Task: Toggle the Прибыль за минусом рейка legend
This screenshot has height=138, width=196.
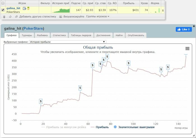Action: (x=64, y=127)
